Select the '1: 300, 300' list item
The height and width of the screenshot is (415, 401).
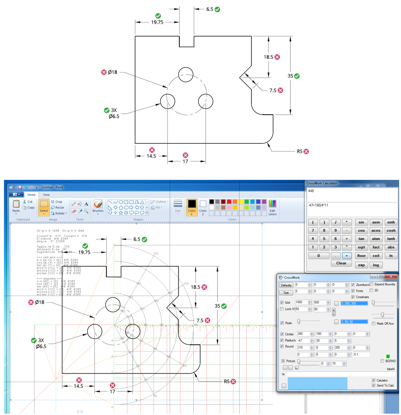[354, 303]
